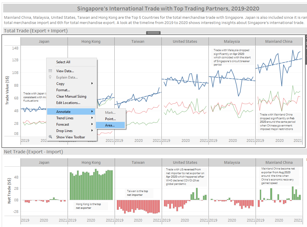Click the drag handle above the Total Trade chart

point(153,33)
